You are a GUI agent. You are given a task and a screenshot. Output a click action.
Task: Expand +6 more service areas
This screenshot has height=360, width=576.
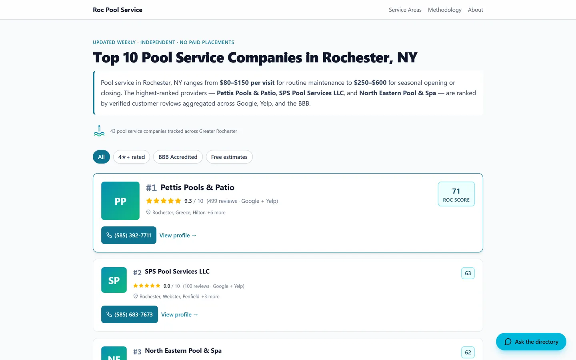point(216,212)
